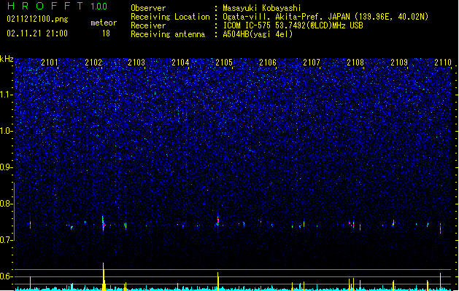
Task: Click the 'meteor' label
Action: pos(104,23)
